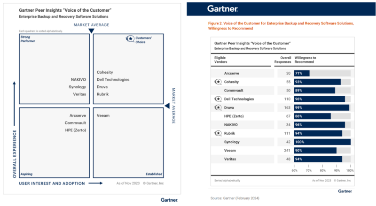Image resolution: width=376 pixels, height=206 pixels.
Task: Click the star badge beside Cohesity row
Action: coord(218,82)
